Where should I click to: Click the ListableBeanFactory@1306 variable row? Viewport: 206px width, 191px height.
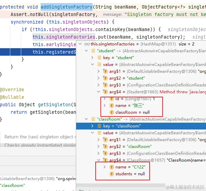(38, 178)
